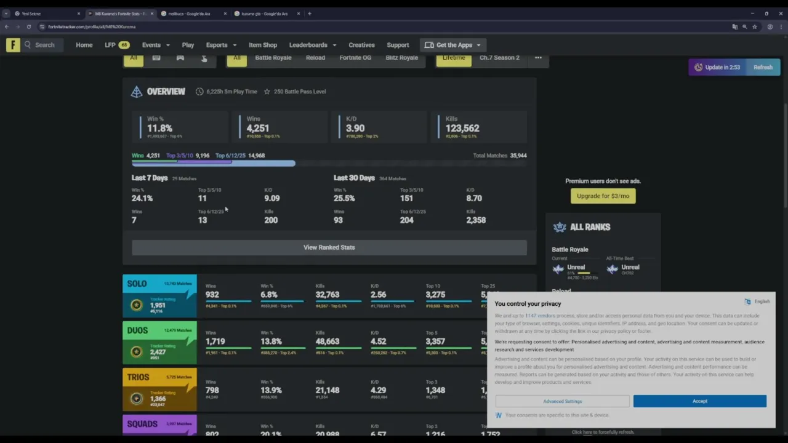Change privacy dialog language from English
Screen dimensions: 788x443
click(757, 301)
